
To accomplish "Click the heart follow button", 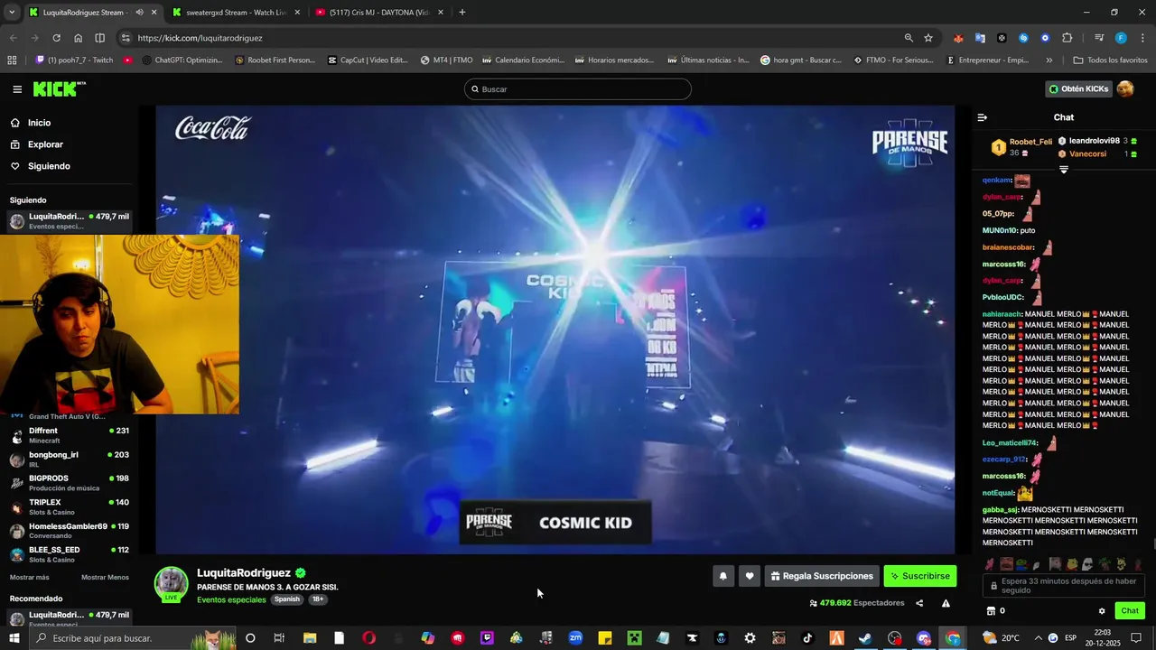I will click(749, 576).
